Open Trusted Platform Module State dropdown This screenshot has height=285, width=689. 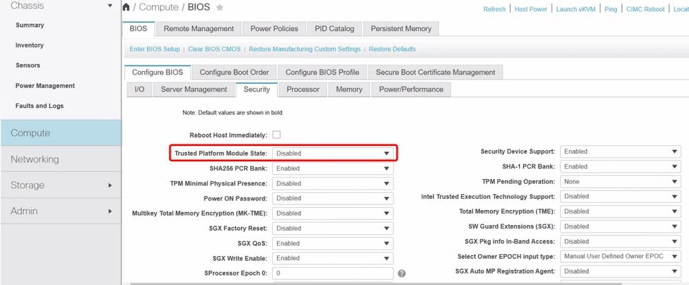tap(333, 154)
